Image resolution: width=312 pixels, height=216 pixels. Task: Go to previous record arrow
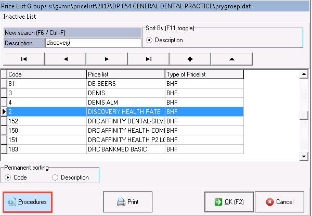(x=66, y=59)
